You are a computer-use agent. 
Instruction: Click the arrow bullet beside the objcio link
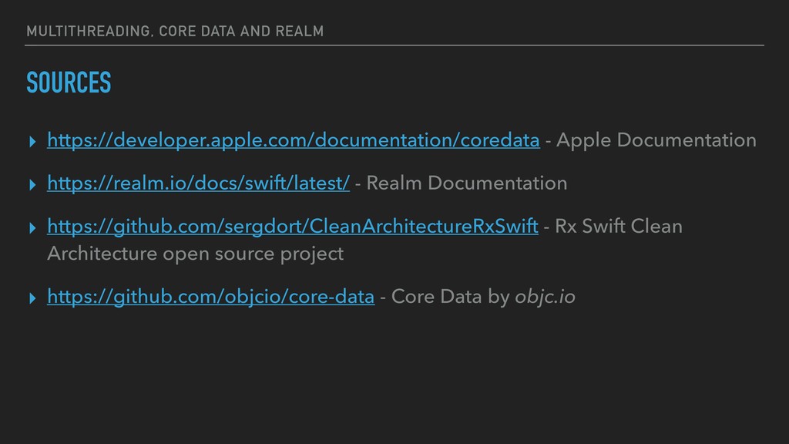point(32,298)
